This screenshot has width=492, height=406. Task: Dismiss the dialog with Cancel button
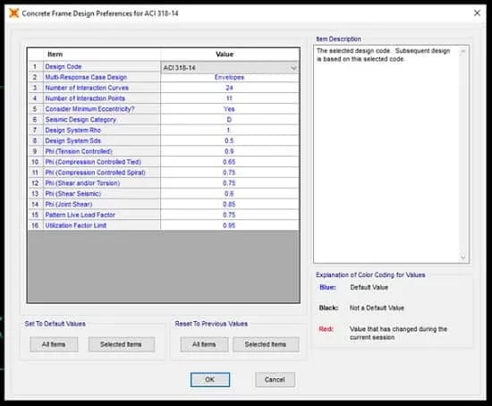[275, 380]
